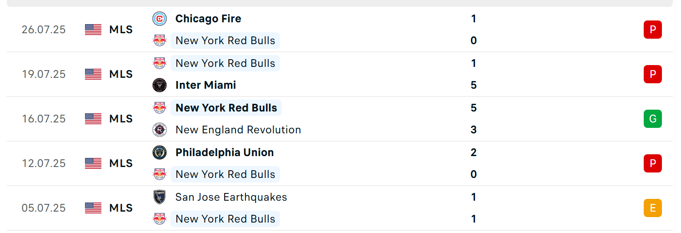Viewport: 681px width, 233px height.
Task: Open the New England Revolution team link
Action: [x=238, y=130]
